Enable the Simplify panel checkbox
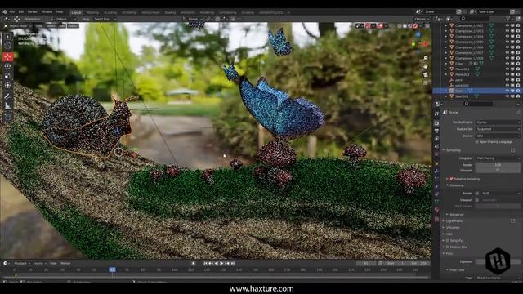The width and height of the screenshot is (523, 294). point(448,240)
